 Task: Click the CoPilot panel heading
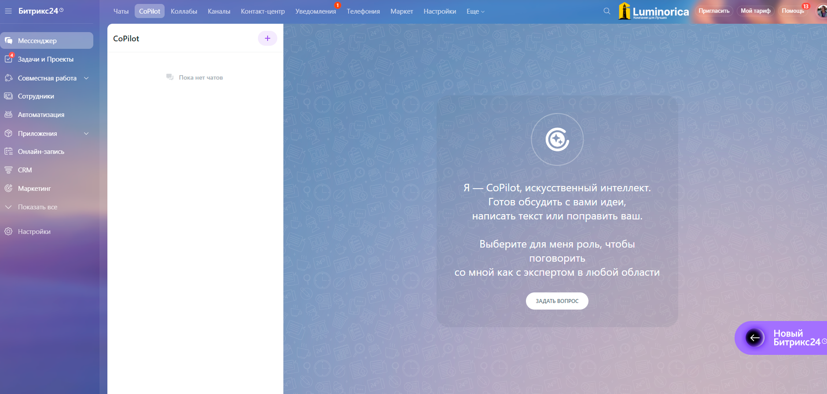point(126,38)
